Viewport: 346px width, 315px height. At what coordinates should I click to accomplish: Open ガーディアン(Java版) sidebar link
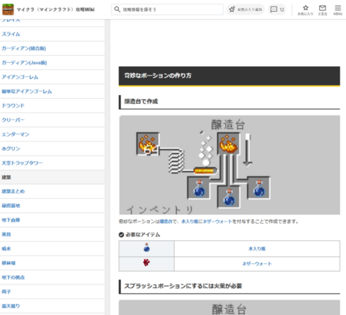pos(24,63)
